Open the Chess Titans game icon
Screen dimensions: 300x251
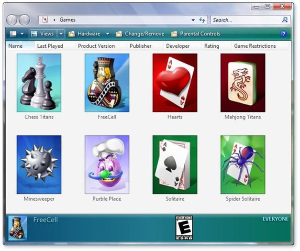39,83
